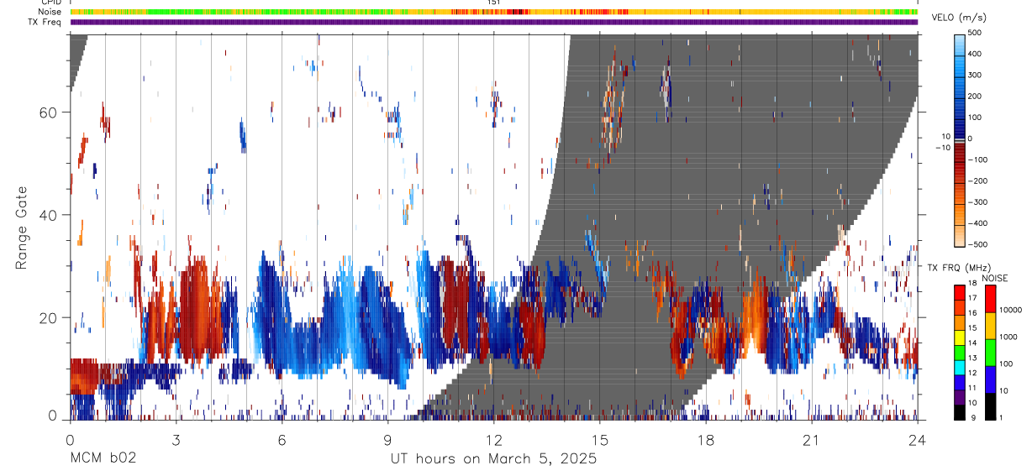Click the 'NOISE' legend title
Image resolution: width=1032 pixels, height=476 pixels.
click(995, 278)
